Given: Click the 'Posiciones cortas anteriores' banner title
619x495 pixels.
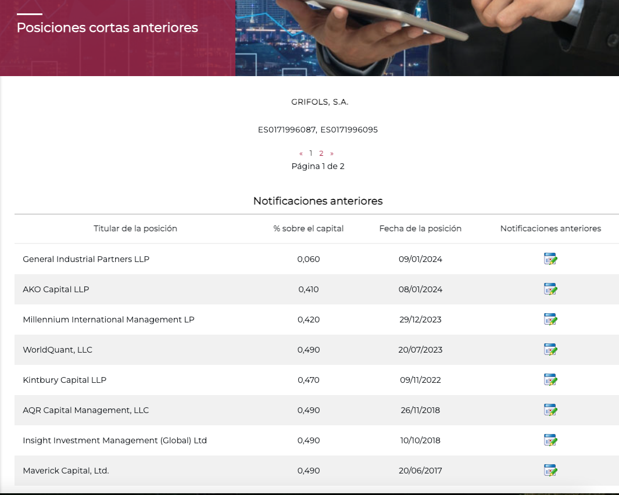Looking at the screenshot, I should pyautogui.click(x=108, y=27).
